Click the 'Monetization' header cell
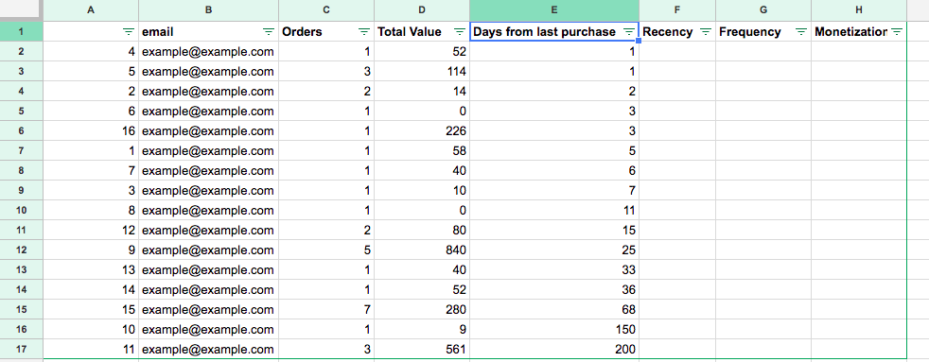The height and width of the screenshot is (362, 929). tap(859, 32)
